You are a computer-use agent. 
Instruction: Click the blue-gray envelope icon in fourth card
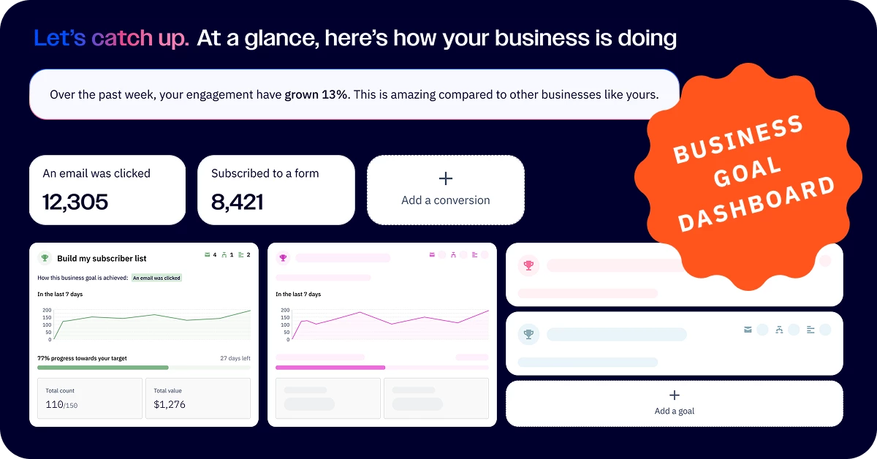tap(748, 330)
